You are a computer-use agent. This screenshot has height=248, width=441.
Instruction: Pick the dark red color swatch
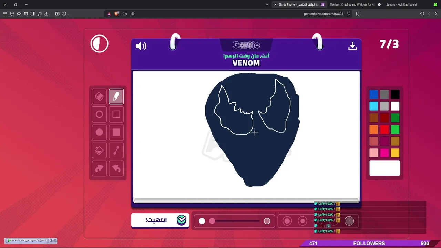pos(384,118)
